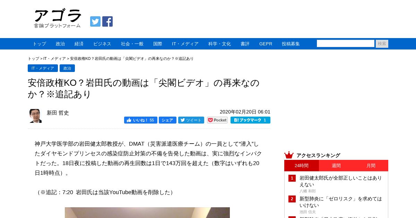This screenshot has height=218, width=416.
Task: Open the 国際 navigation menu item
Action: (158, 44)
